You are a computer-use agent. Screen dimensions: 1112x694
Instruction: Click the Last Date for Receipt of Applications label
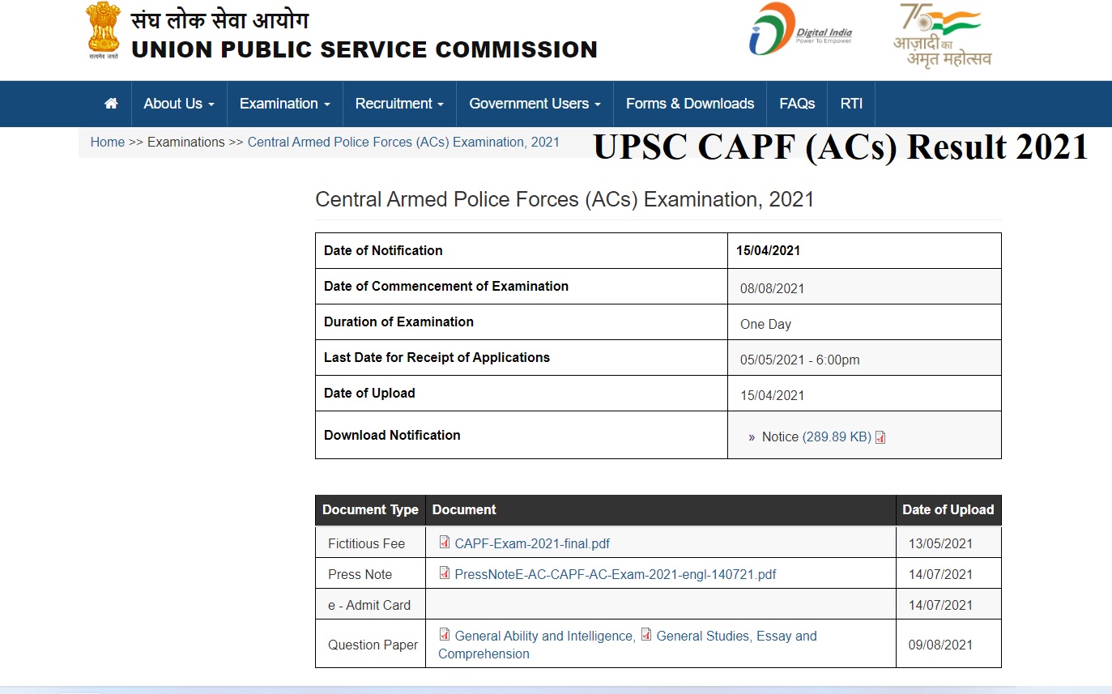(x=437, y=358)
